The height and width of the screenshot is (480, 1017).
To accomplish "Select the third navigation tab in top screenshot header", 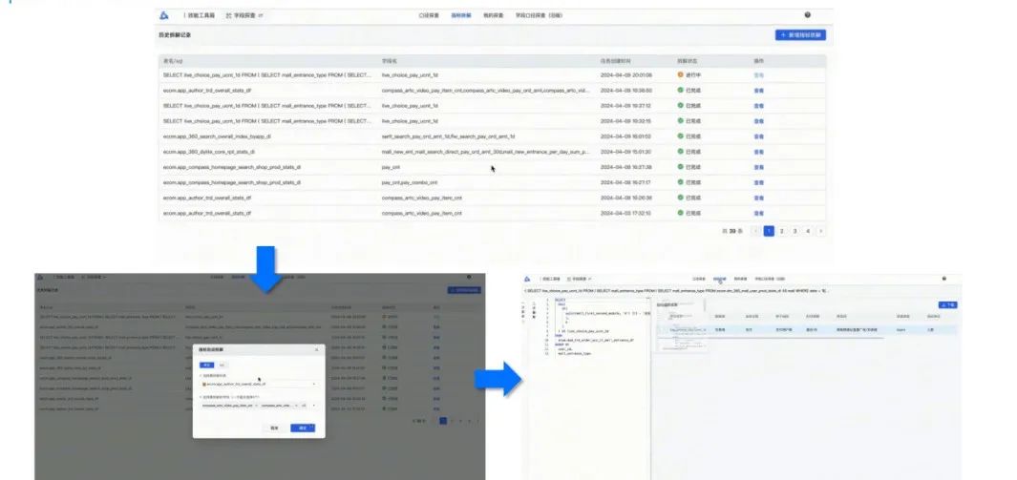I will [x=493, y=15].
